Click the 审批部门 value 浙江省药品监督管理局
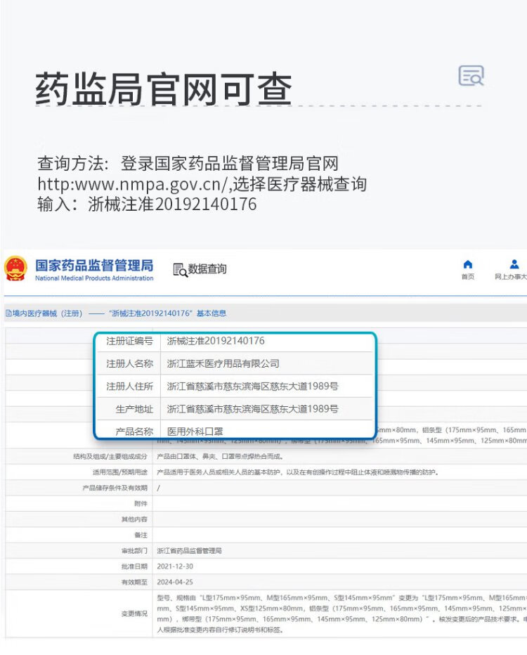This screenshot has height=655, width=527. pos(194,550)
